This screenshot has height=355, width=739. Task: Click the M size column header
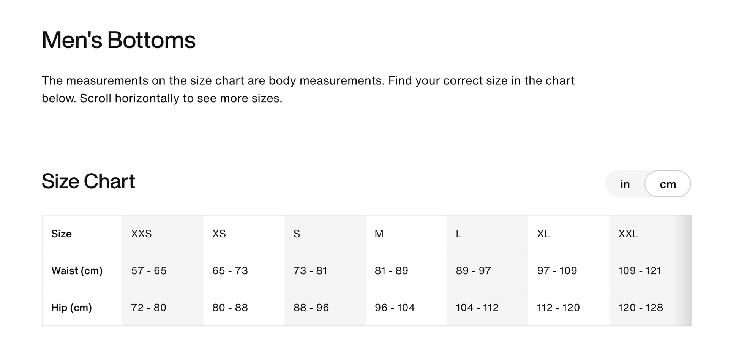click(x=379, y=234)
